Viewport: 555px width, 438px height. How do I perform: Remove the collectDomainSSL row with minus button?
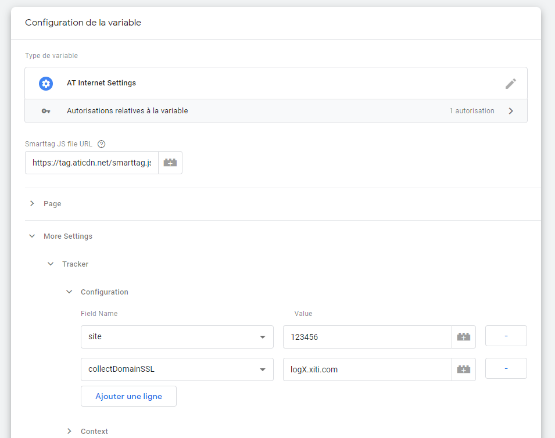[x=506, y=369]
